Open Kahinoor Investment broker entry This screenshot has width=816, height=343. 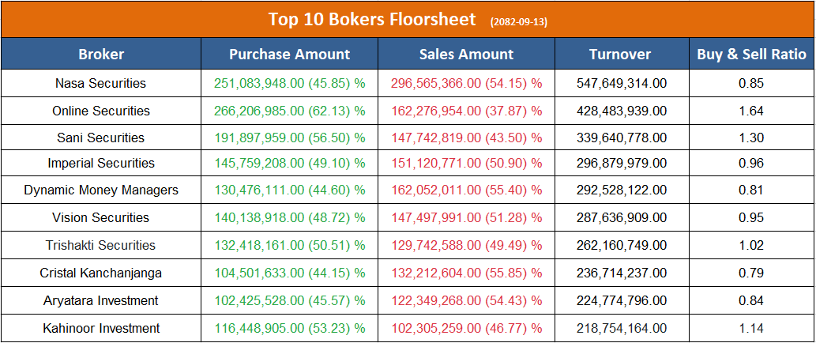tap(101, 328)
